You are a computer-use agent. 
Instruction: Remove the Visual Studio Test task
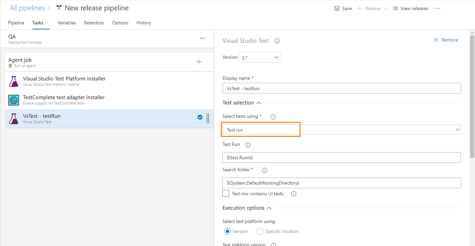pos(446,39)
